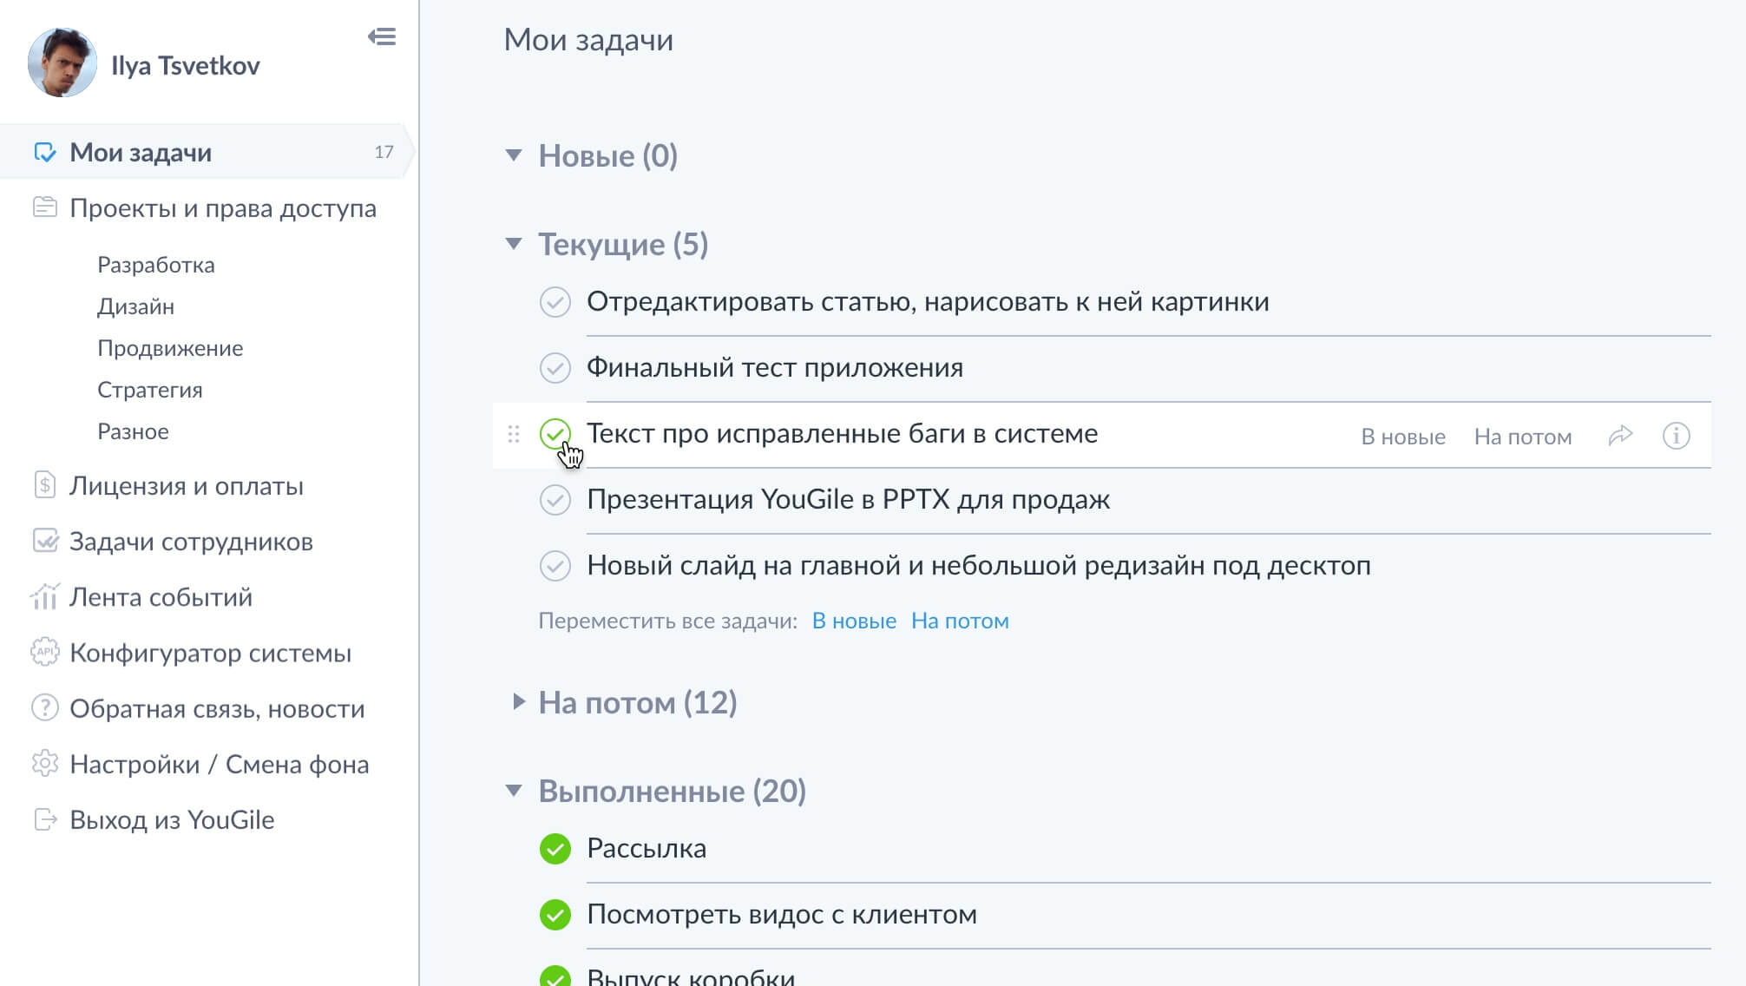
Task: Open Настройки / Смена фона gear entry
Action: tap(220, 765)
